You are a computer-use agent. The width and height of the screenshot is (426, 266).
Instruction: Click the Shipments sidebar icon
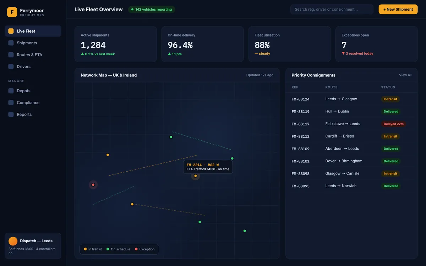(11, 43)
